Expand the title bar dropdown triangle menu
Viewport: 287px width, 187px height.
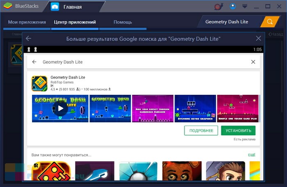tap(245, 7)
